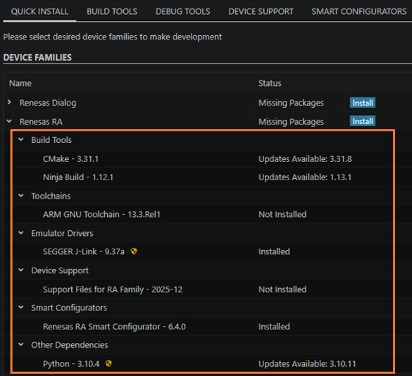Click the Other Dependencies group label
The image size is (412, 376).
(70, 345)
